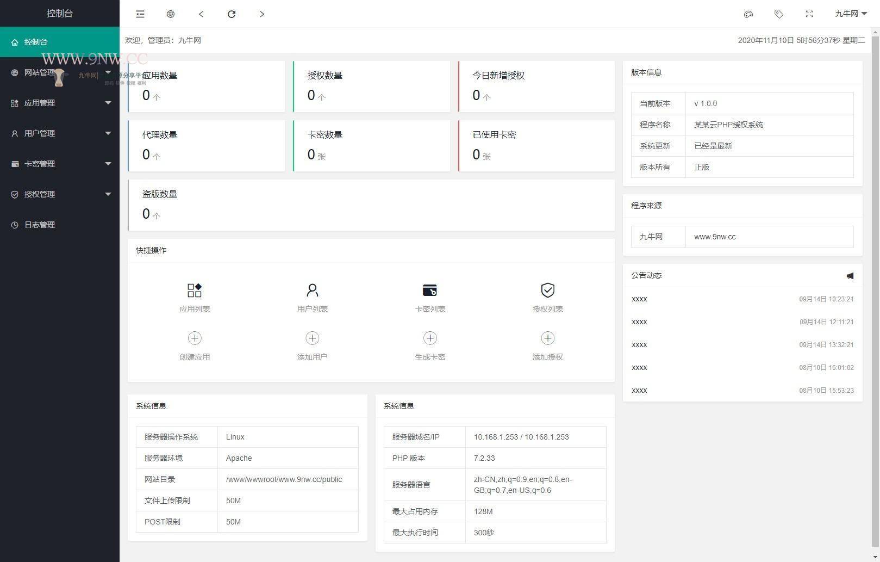Click the plus icon for 生成卡密

click(x=430, y=338)
